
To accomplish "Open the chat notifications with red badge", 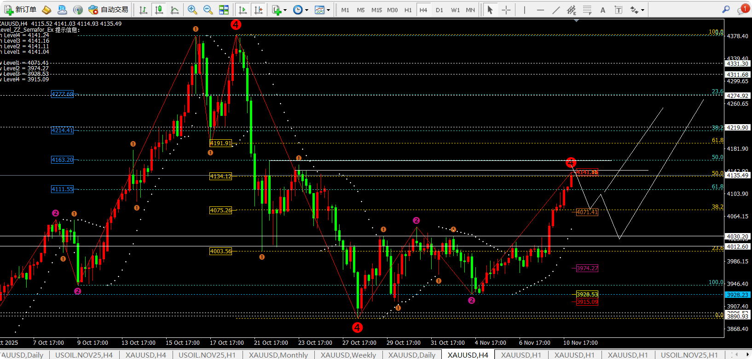I will tap(742, 10).
